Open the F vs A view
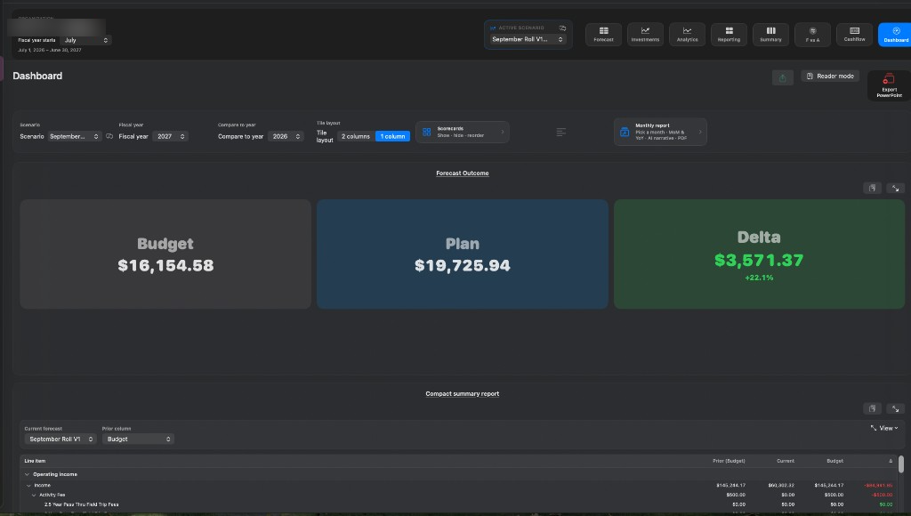The image size is (911, 516). tap(812, 35)
